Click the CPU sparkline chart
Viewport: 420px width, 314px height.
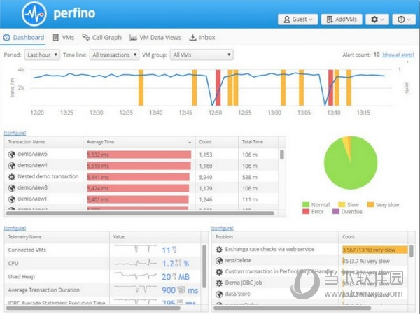click(x=135, y=263)
